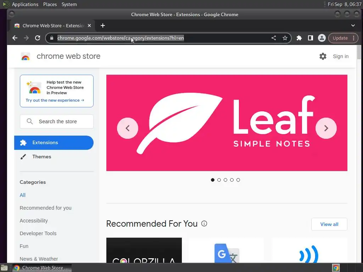This screenshot has height=272, width=363.
Task: Choose Recommended for you category
Action: [46, 208]
